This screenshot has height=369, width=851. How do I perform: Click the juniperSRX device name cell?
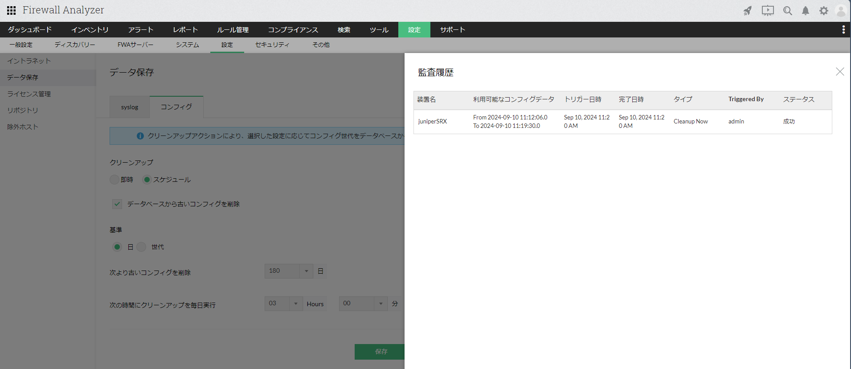432,121
